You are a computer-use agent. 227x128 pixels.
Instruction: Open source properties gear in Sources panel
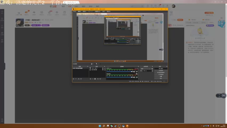point(95,79)
